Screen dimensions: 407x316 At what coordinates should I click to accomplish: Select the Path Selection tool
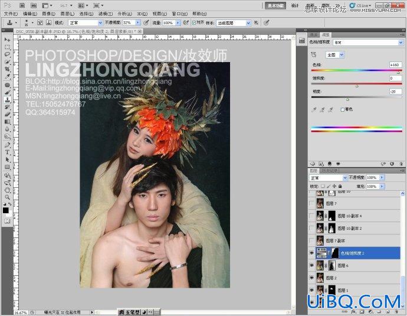(7, 159)
